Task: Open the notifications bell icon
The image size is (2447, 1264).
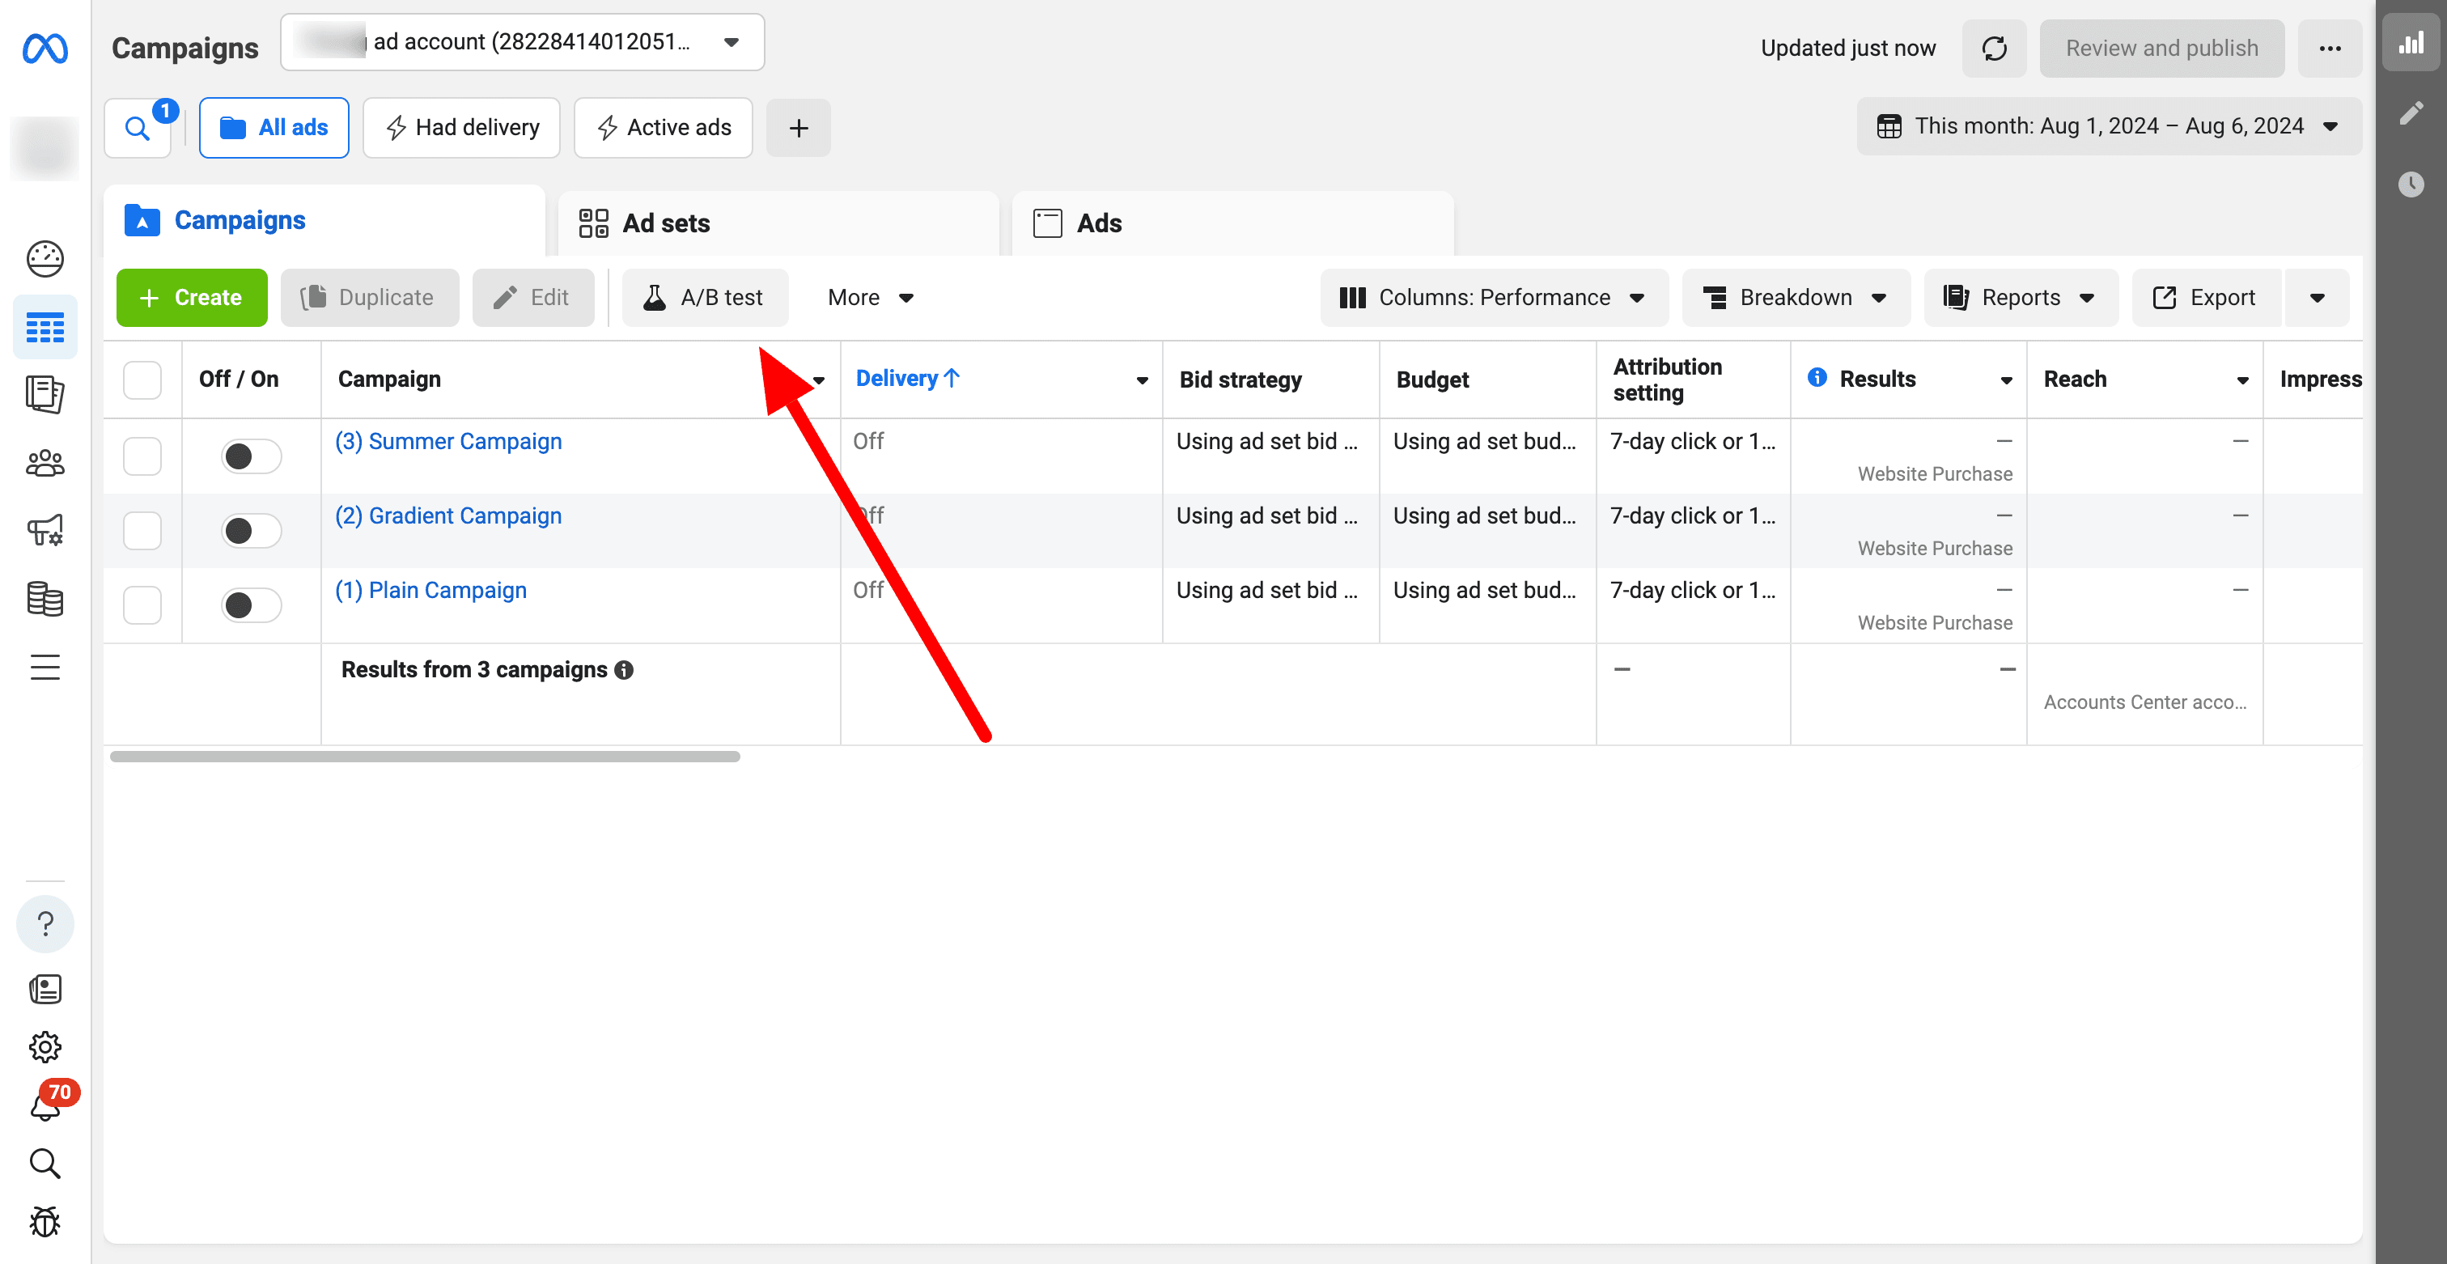Action: click(x=45, y=1106)
